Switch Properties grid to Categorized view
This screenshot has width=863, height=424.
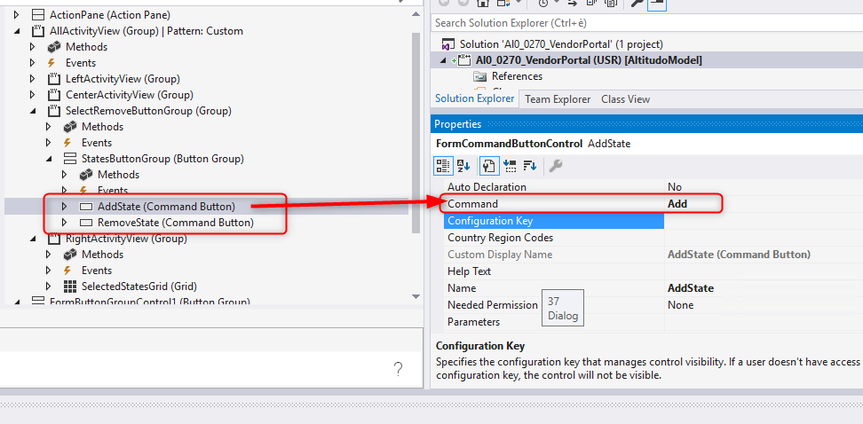point(444,165)
